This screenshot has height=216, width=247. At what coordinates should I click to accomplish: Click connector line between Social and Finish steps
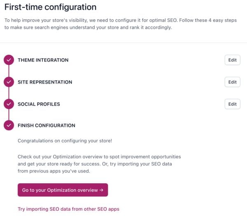[x=9, y=115]
